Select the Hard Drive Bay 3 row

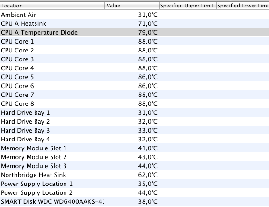pos(135,130)
